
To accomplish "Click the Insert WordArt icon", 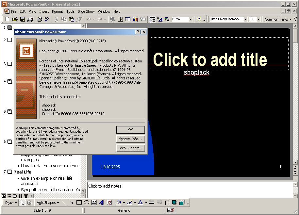I will coord(101,203).
